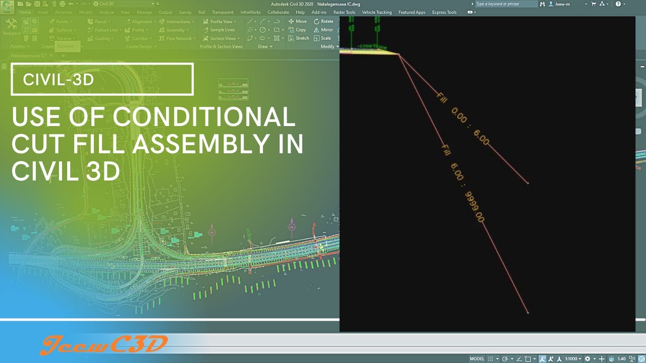Open the Survey ribbon tab
The image size is (646, 363).
click(x=185, y=12)
